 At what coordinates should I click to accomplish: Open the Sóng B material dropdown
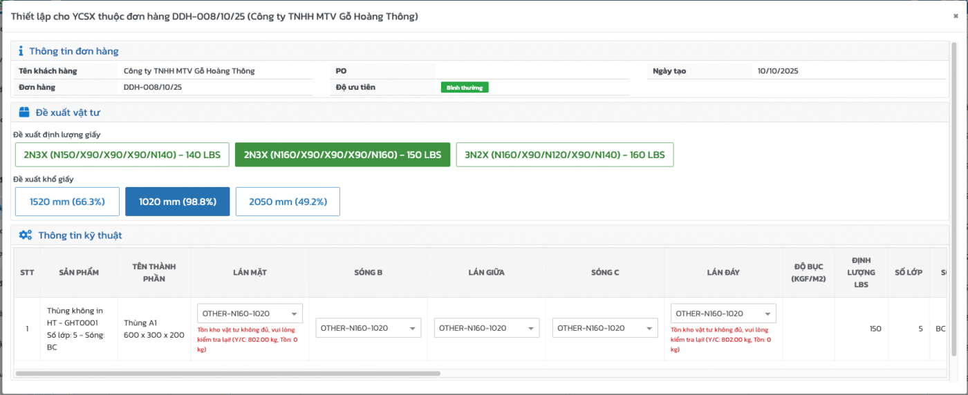[x=368, y=328]
